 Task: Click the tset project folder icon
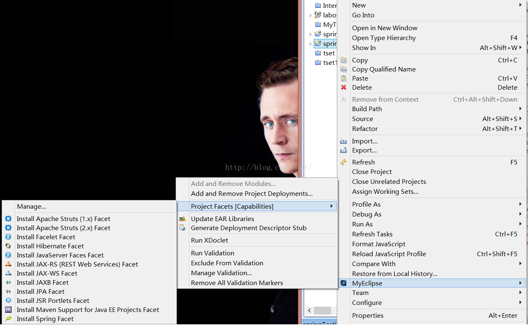(318, 53)
